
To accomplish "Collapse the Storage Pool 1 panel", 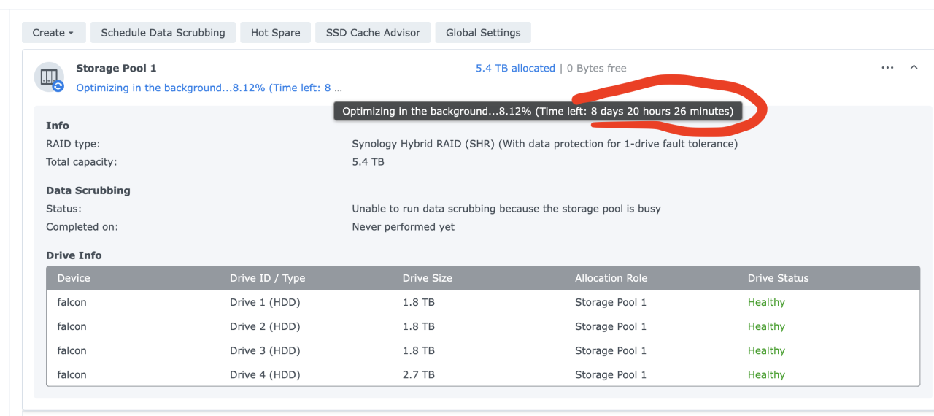I will coord(914,68).
